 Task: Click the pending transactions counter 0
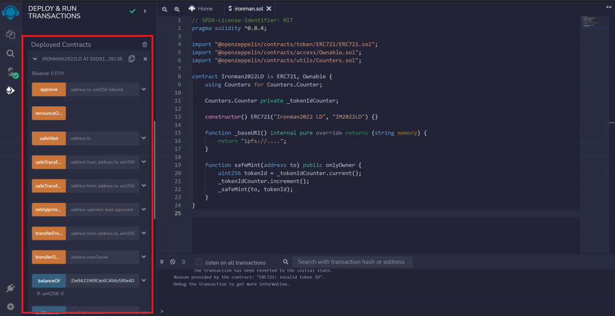coord(183,262)
